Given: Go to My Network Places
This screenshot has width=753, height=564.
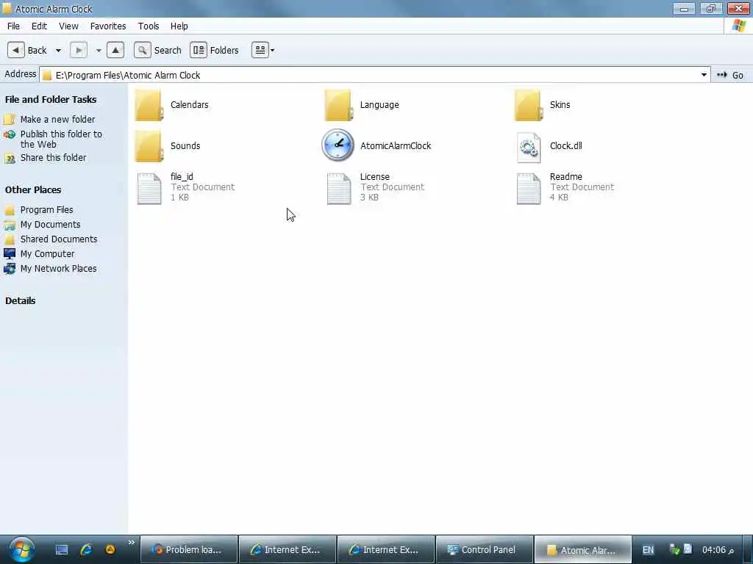Looking at the screenshot, I should pyautogui.click(x=58, y=269).
